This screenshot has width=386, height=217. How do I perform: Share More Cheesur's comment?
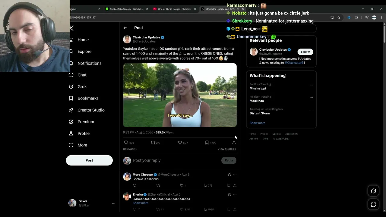(x=235, y=186)
